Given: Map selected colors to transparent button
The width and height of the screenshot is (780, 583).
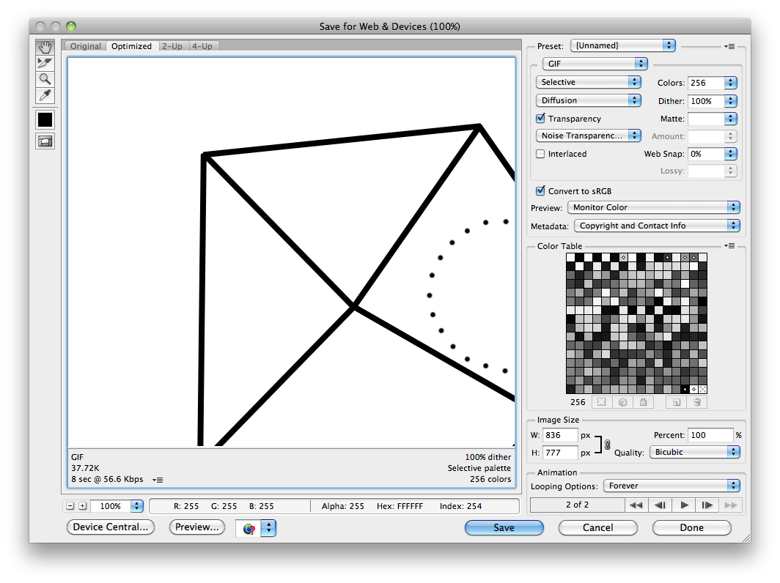Looking at the screenshot, I should 601,402.
